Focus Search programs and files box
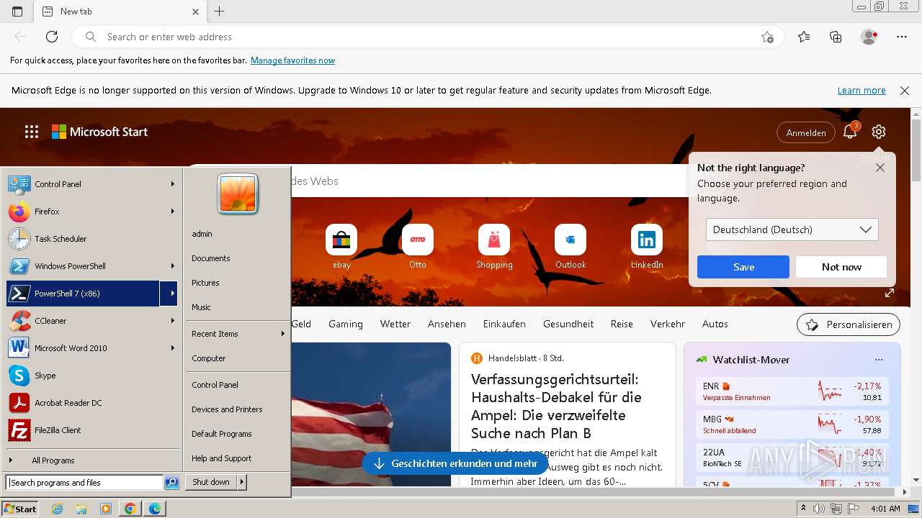The image size is (922, 518). click(x=84, y=483)
